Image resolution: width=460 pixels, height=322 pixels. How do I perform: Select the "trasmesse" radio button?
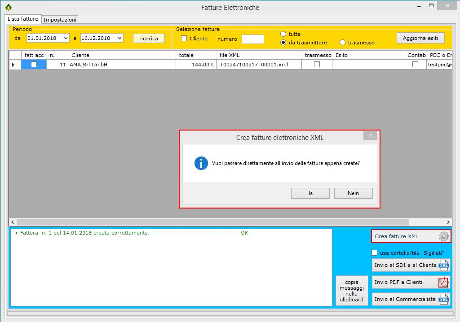coord(342,43)
